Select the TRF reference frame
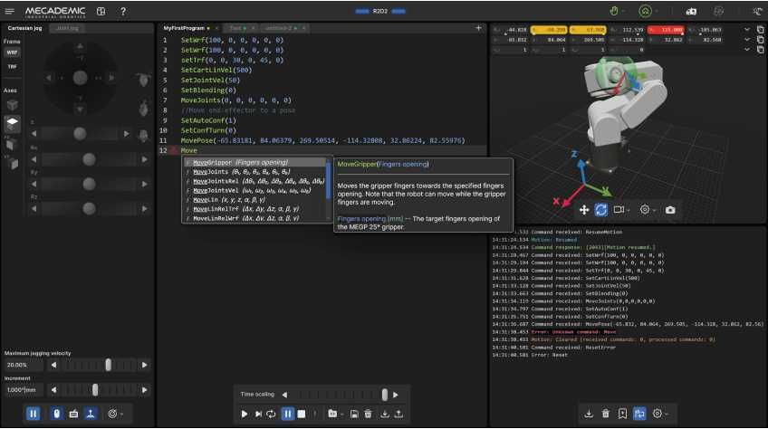The height and width of the screenshot is (429, 768). 13,66
